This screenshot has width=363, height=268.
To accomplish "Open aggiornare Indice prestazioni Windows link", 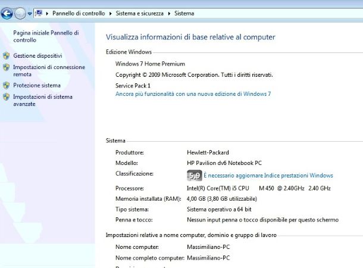I will tap(268, 176).
